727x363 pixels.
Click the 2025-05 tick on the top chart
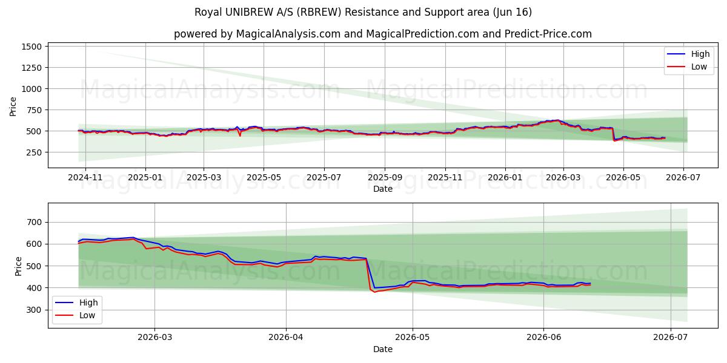264,177
